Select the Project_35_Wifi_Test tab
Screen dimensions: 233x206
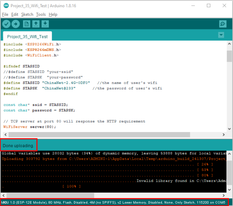click(x=27, y=37)
